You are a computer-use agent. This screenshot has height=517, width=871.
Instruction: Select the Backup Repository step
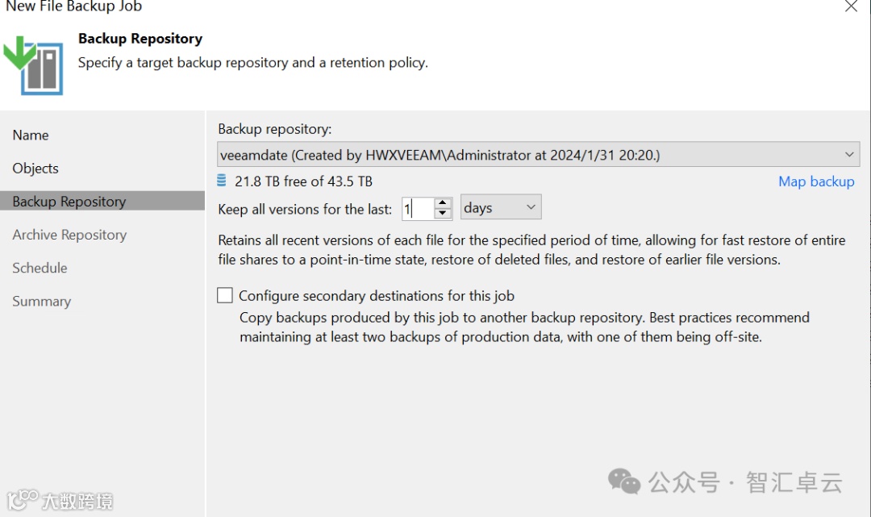(x=69, y=201)
